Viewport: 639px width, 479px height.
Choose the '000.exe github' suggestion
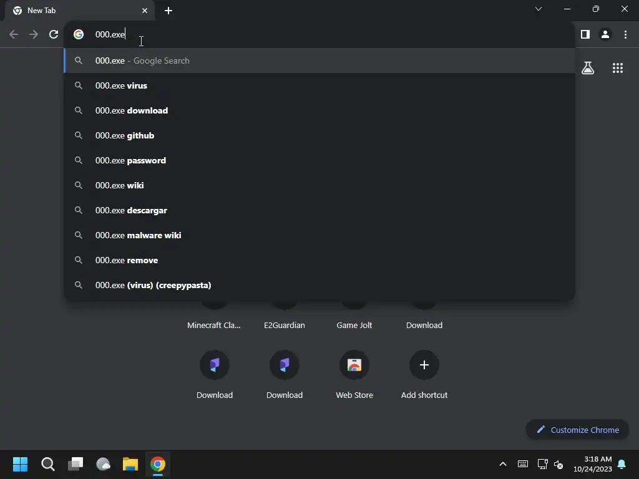tap(319, 135)
